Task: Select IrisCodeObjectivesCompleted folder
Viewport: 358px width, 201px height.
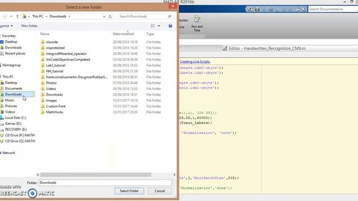Action: [x=68, y=60]
